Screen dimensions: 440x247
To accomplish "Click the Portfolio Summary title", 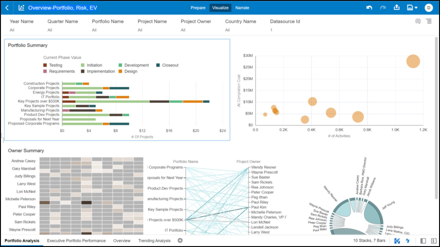I will (x=28, y=45).
